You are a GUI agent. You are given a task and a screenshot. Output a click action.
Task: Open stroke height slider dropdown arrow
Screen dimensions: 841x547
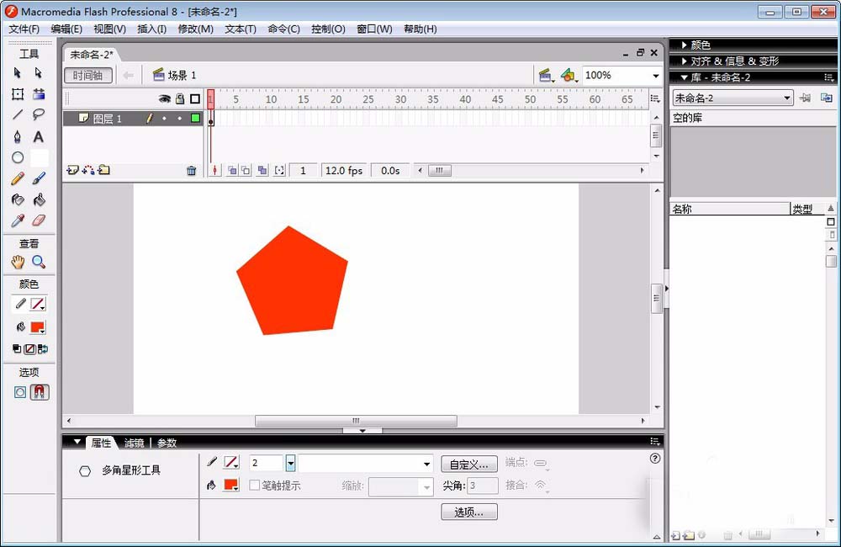290,463
